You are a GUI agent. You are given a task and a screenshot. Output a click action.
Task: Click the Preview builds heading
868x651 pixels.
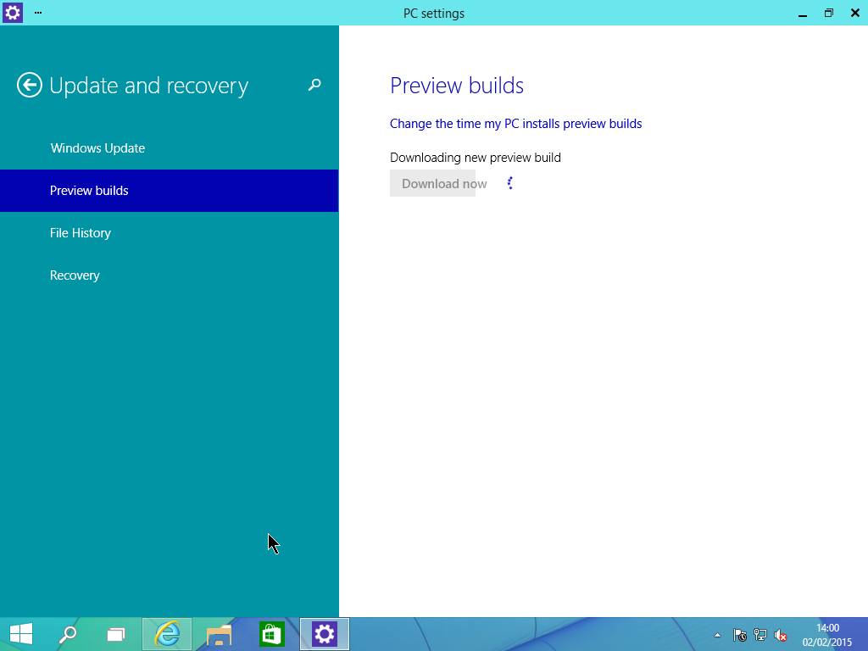point(457,86)
